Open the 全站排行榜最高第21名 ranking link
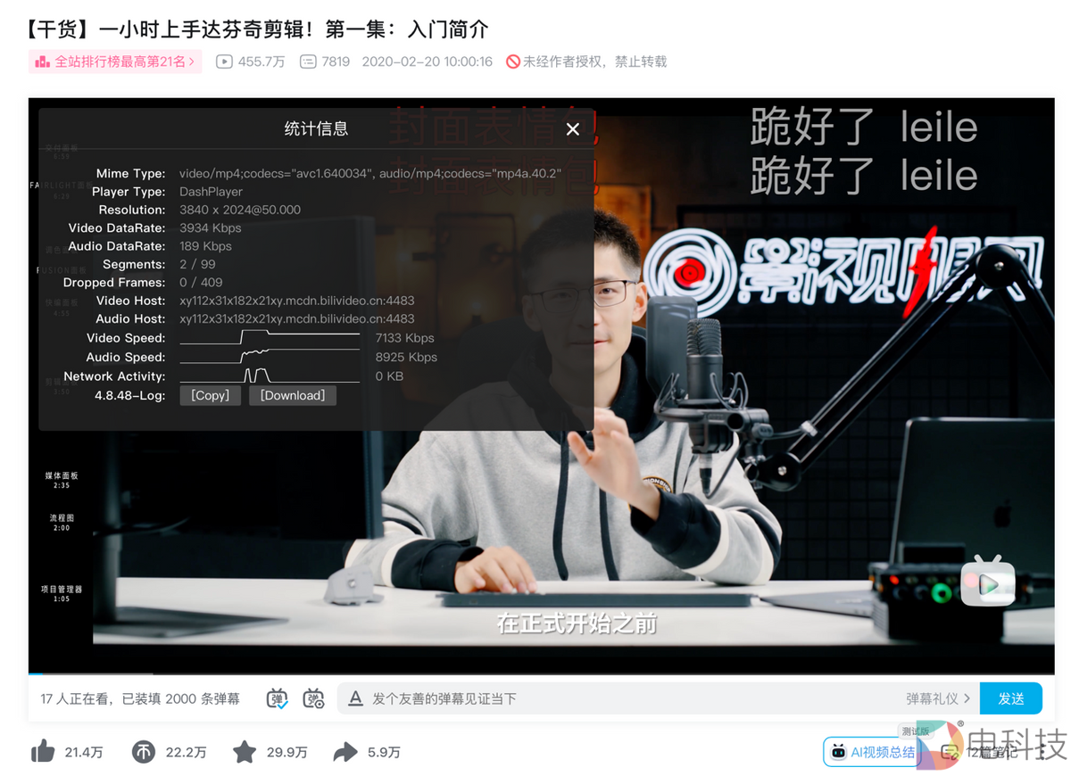Image resolution: width=1071 pixels, height=776 pixels. point(114,61)
